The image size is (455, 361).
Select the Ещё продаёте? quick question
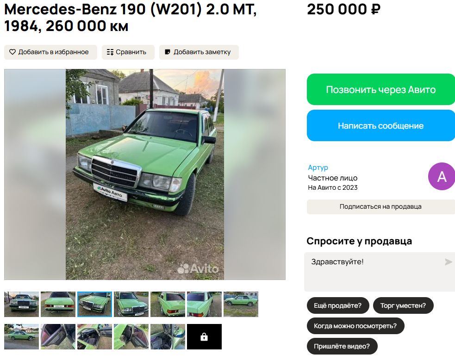338,305
